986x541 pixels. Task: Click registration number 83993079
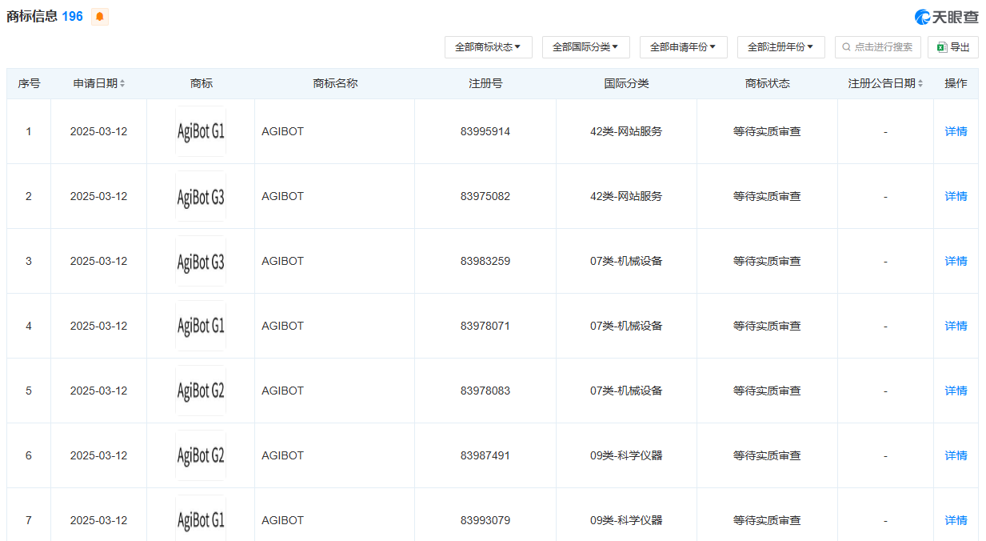point(485,520)
